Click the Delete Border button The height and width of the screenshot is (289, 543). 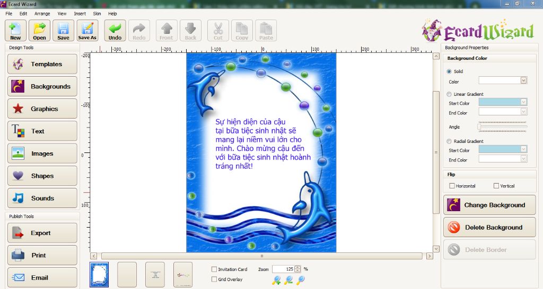point(489,250)
